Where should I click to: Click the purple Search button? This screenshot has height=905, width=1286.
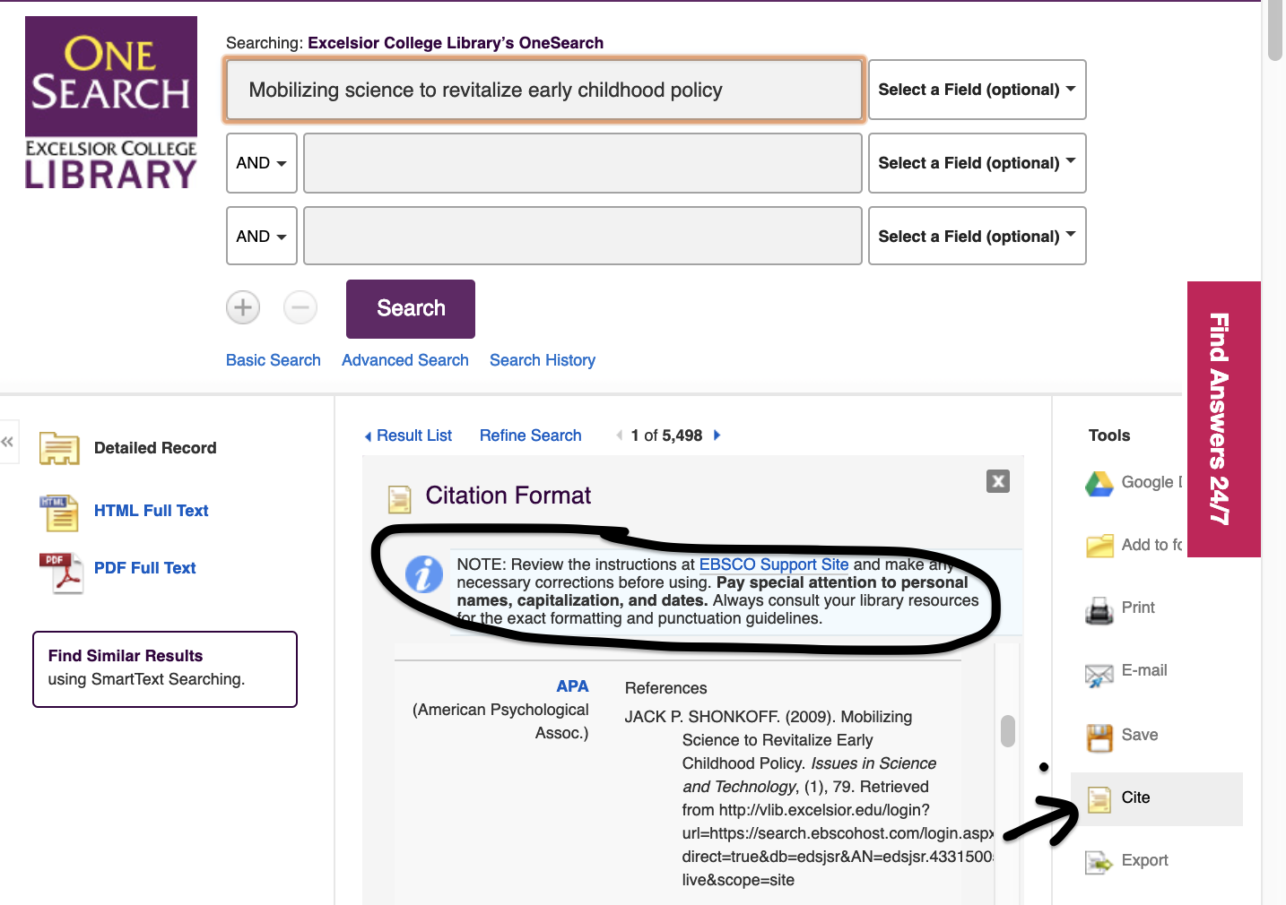click(x=411, y=309)
